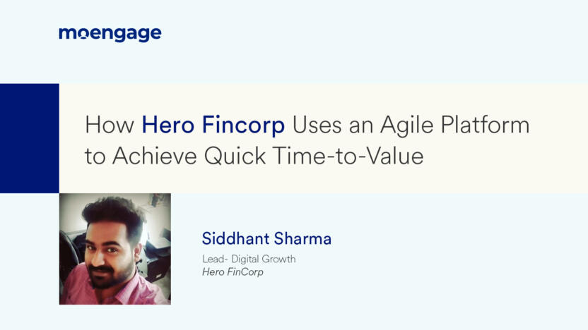Select the word 'Quick' in headline

pyautogui.click(x=235, y=156)
